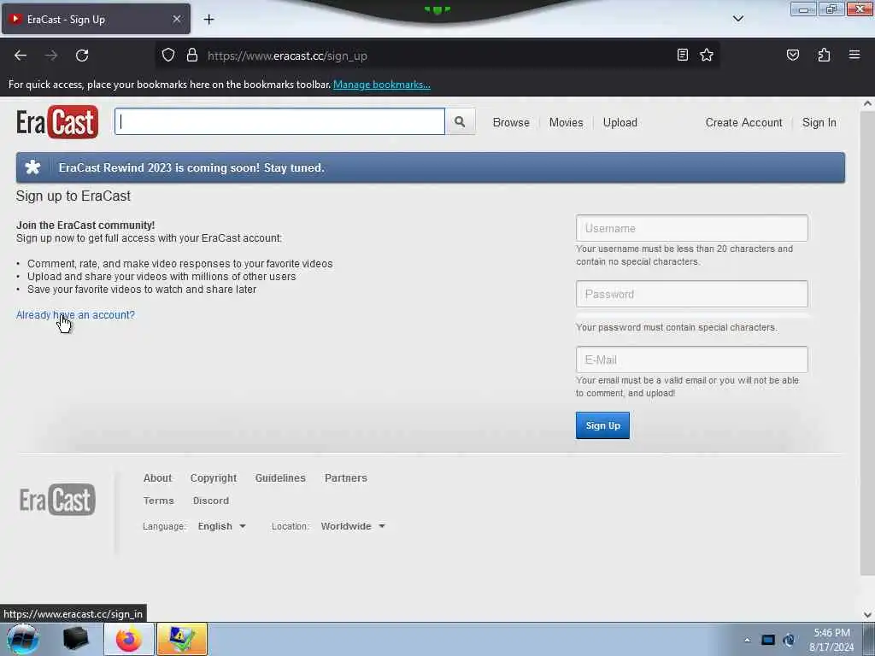
Task: Open the warning map taskbar application
Action: (182, 639)
